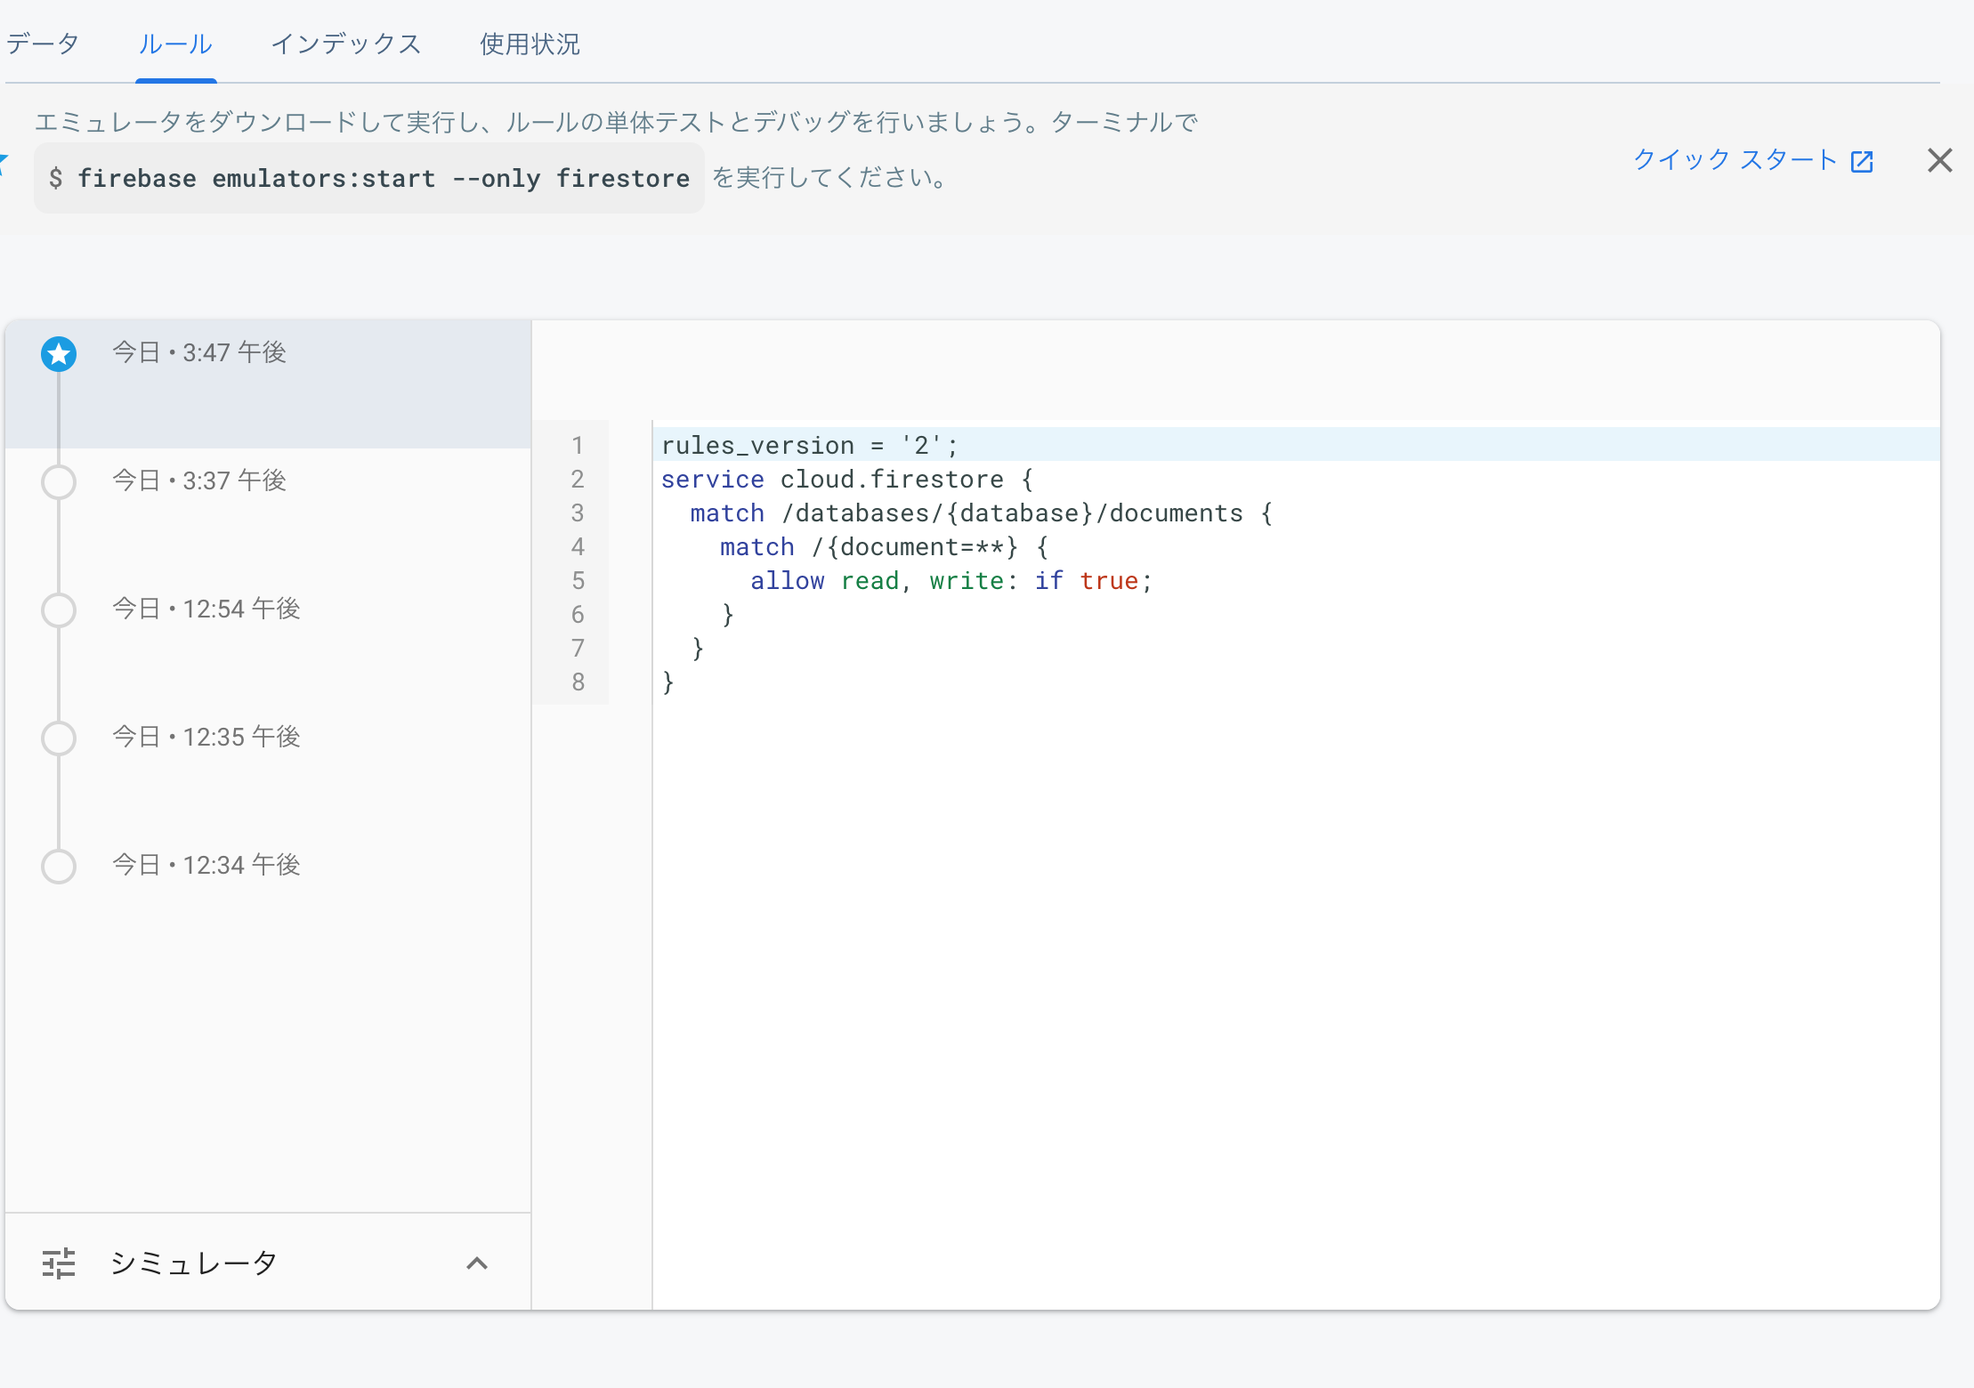Switch to the インデックス tab
The width and height of the screenshot is (1974, 1388).
346,44
